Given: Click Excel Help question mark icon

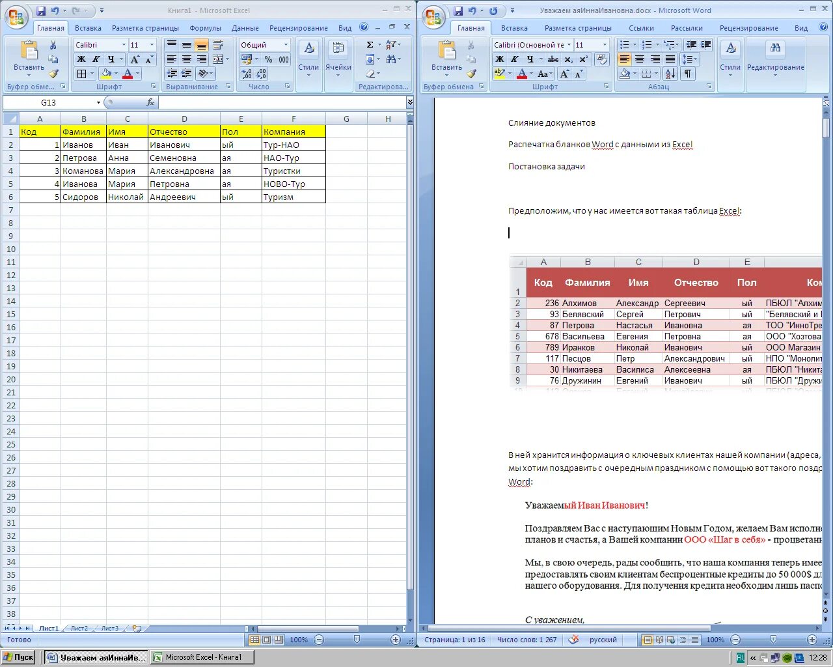Looking at the screenshot, I should (364, 27).
